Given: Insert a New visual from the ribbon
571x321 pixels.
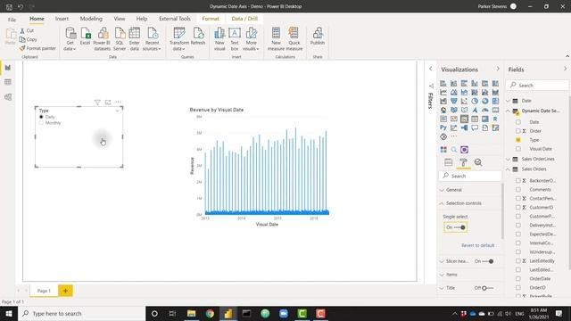Looking at the screenshot, I should [x=219, y=38].
